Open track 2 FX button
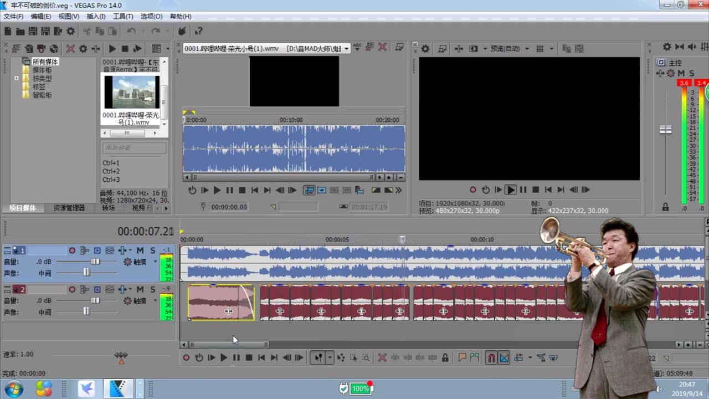 tap(122, 289)
